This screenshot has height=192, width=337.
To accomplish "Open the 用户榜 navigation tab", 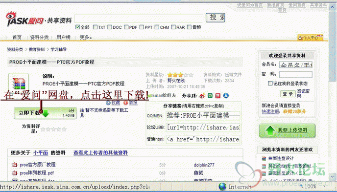I will click(x=63, y=38).
